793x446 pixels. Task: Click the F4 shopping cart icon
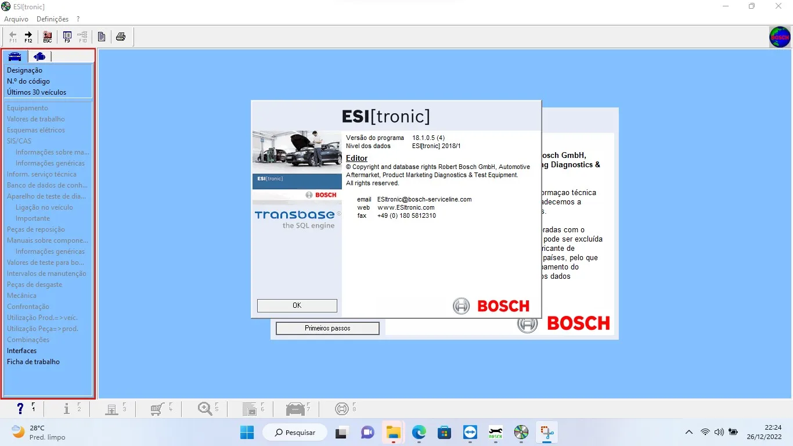[x=157, y=409]
